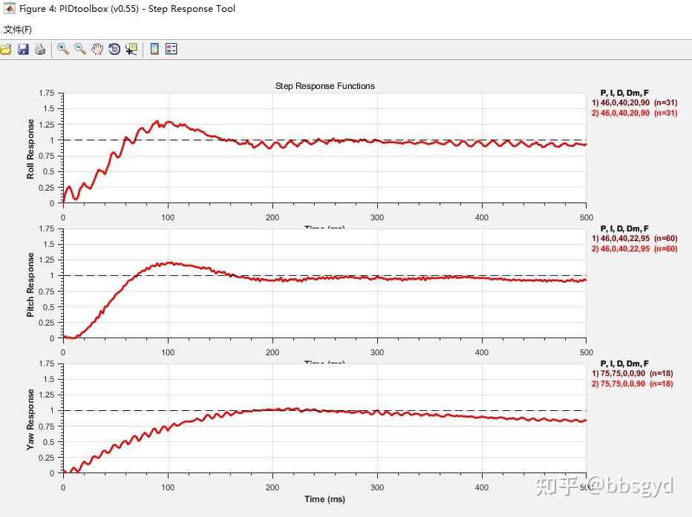Insert a colorbar using the toolbar icon
The width and height of the screenshot is (692, 517).
click(x=154, y=49)
